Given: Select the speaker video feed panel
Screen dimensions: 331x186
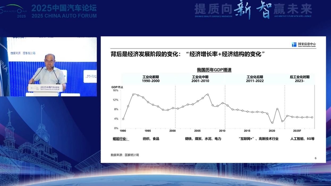Looking at the screenshot, I should click(x=48, y=67).
